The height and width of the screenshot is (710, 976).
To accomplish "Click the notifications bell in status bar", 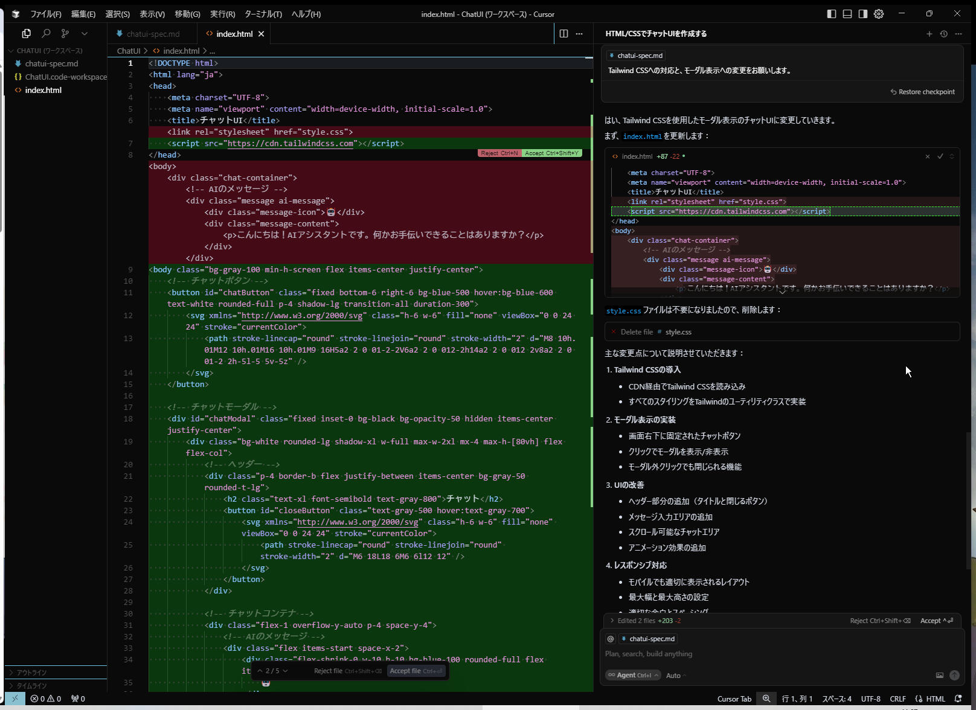I will tap(958, 699).
